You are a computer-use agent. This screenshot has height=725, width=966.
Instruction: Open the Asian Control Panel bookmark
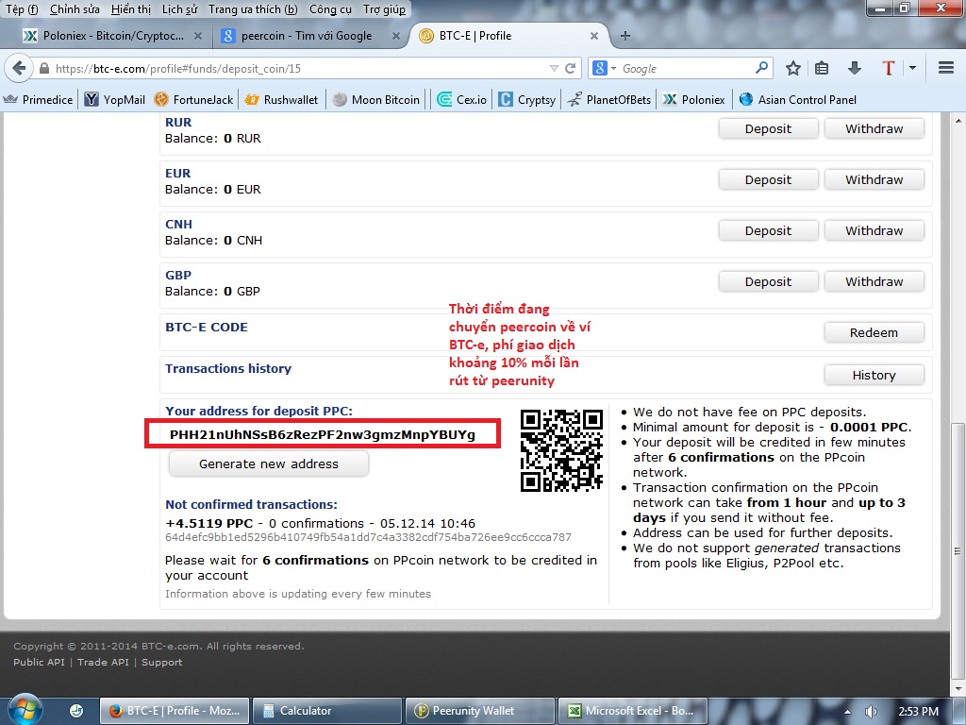pos(798,99)
